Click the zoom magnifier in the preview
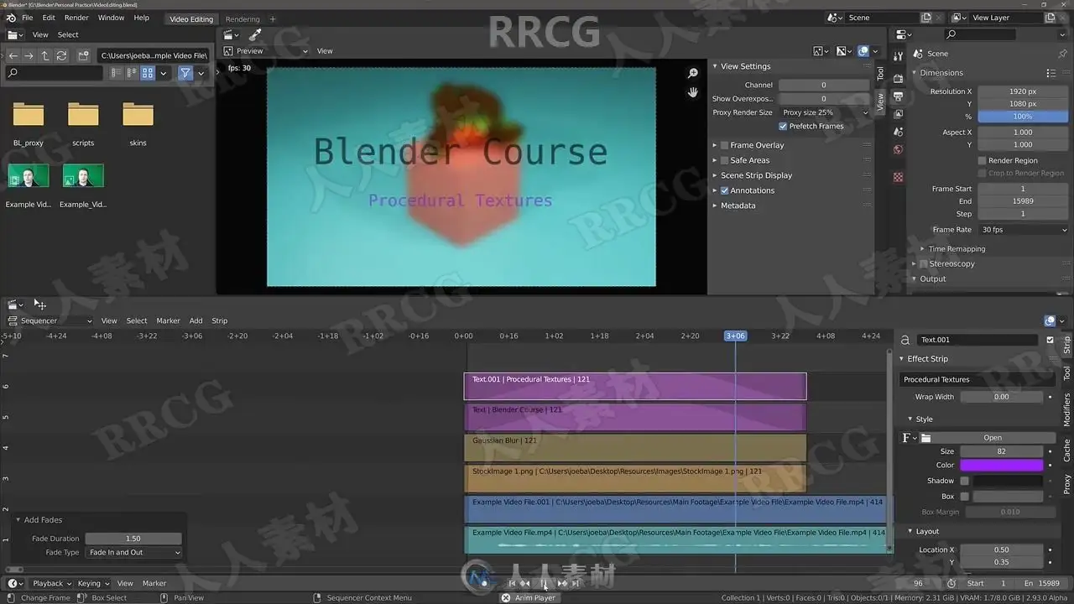 [693, 74]
